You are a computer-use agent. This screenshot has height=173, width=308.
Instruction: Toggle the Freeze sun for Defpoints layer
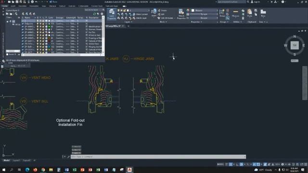click(x=40, y=24)
